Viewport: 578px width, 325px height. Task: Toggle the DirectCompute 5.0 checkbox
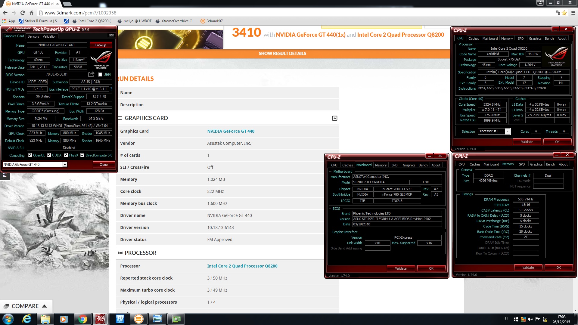click(x=82, y=155)
